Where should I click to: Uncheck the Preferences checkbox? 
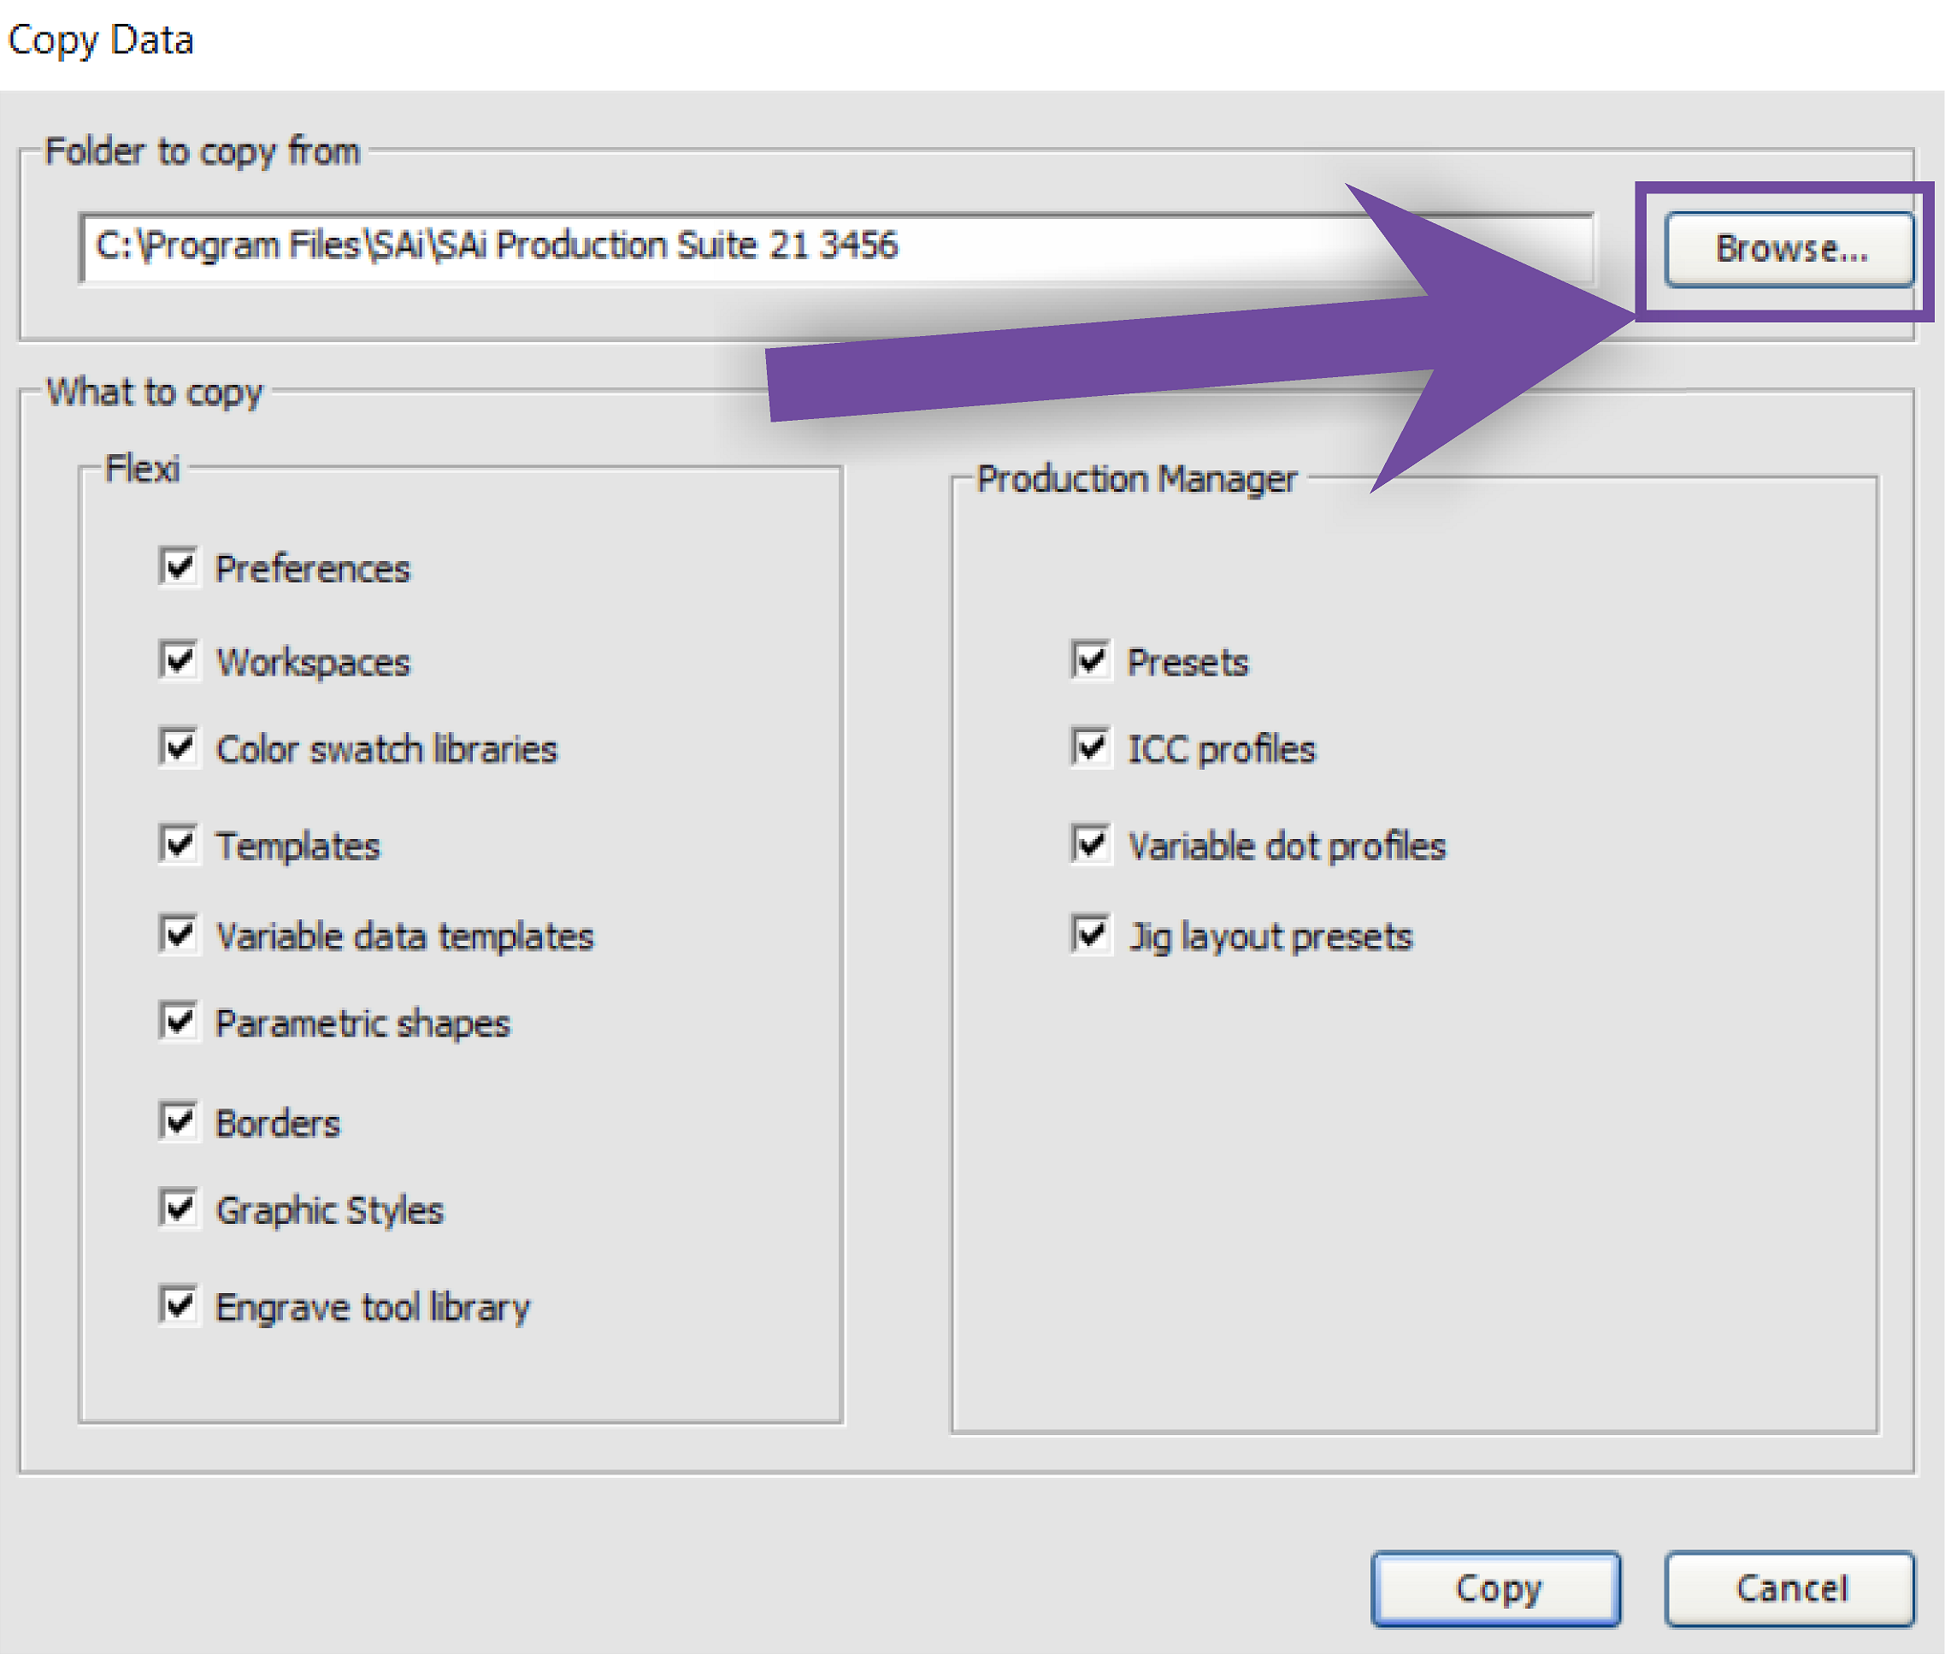click(178, 567)
